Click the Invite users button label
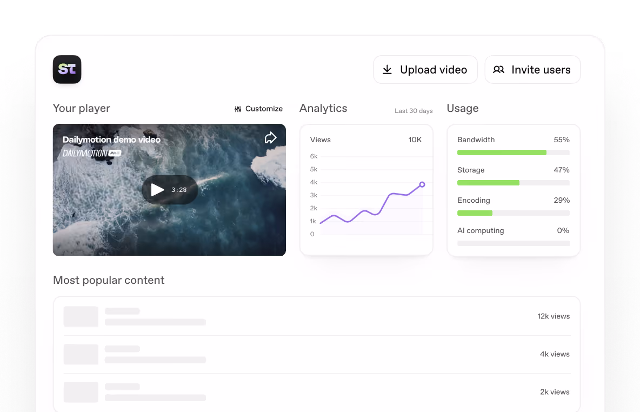The height and width of the screenshot is (412, 640). (541, 70)
